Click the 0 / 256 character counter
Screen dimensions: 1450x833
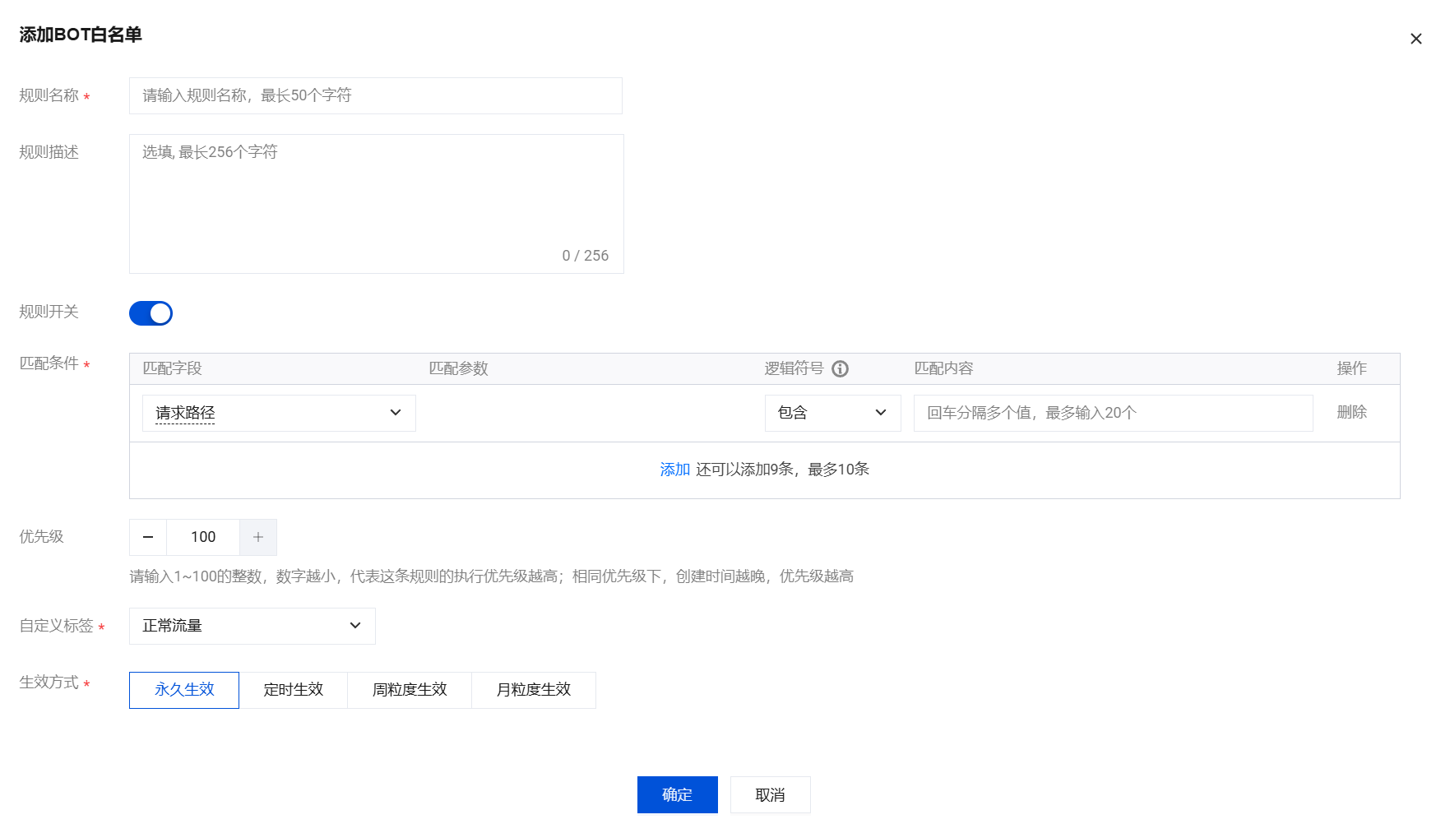point(586,256)
